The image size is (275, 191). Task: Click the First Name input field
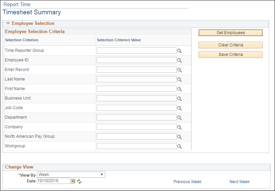(x=136, y=89)
